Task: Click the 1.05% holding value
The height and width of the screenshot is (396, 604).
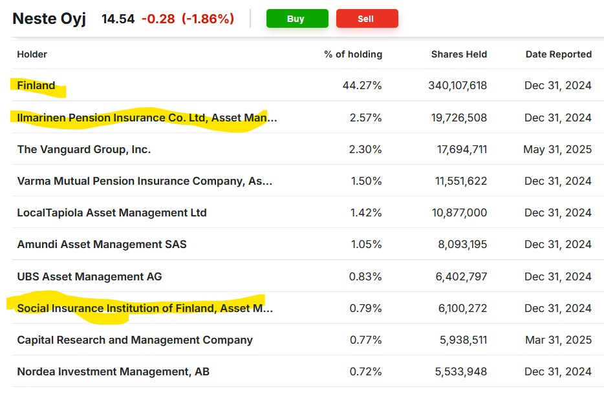Action: (x=366, y=244)
